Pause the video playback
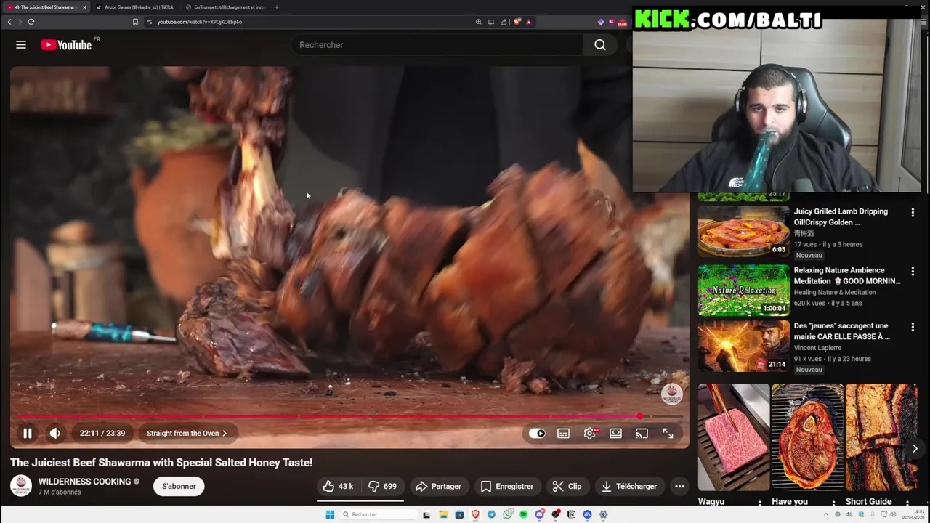This screenshot has height=523, width=930. tap(27, 433)
